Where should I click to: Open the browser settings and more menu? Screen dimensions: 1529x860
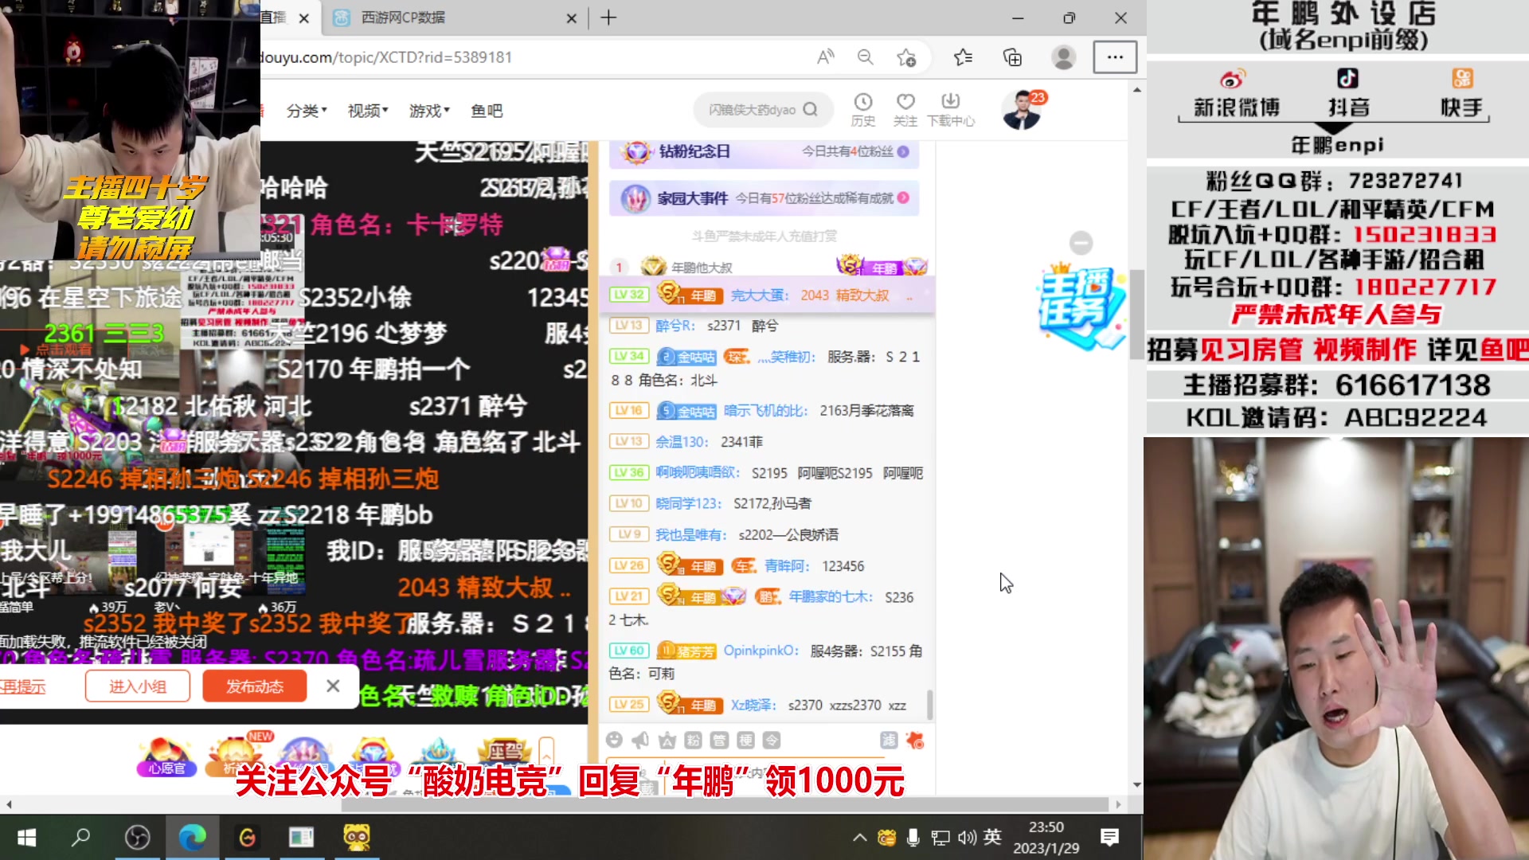pyautogui.click(x=1115, y=57)
